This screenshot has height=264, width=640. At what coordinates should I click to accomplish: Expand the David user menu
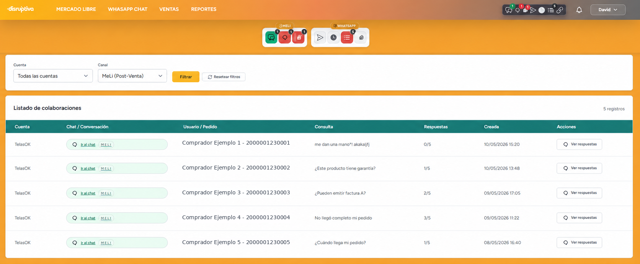coord(608,10)
